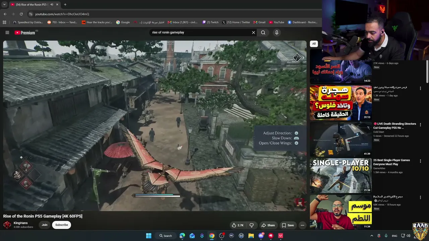View site information for youtube.com

31,14
